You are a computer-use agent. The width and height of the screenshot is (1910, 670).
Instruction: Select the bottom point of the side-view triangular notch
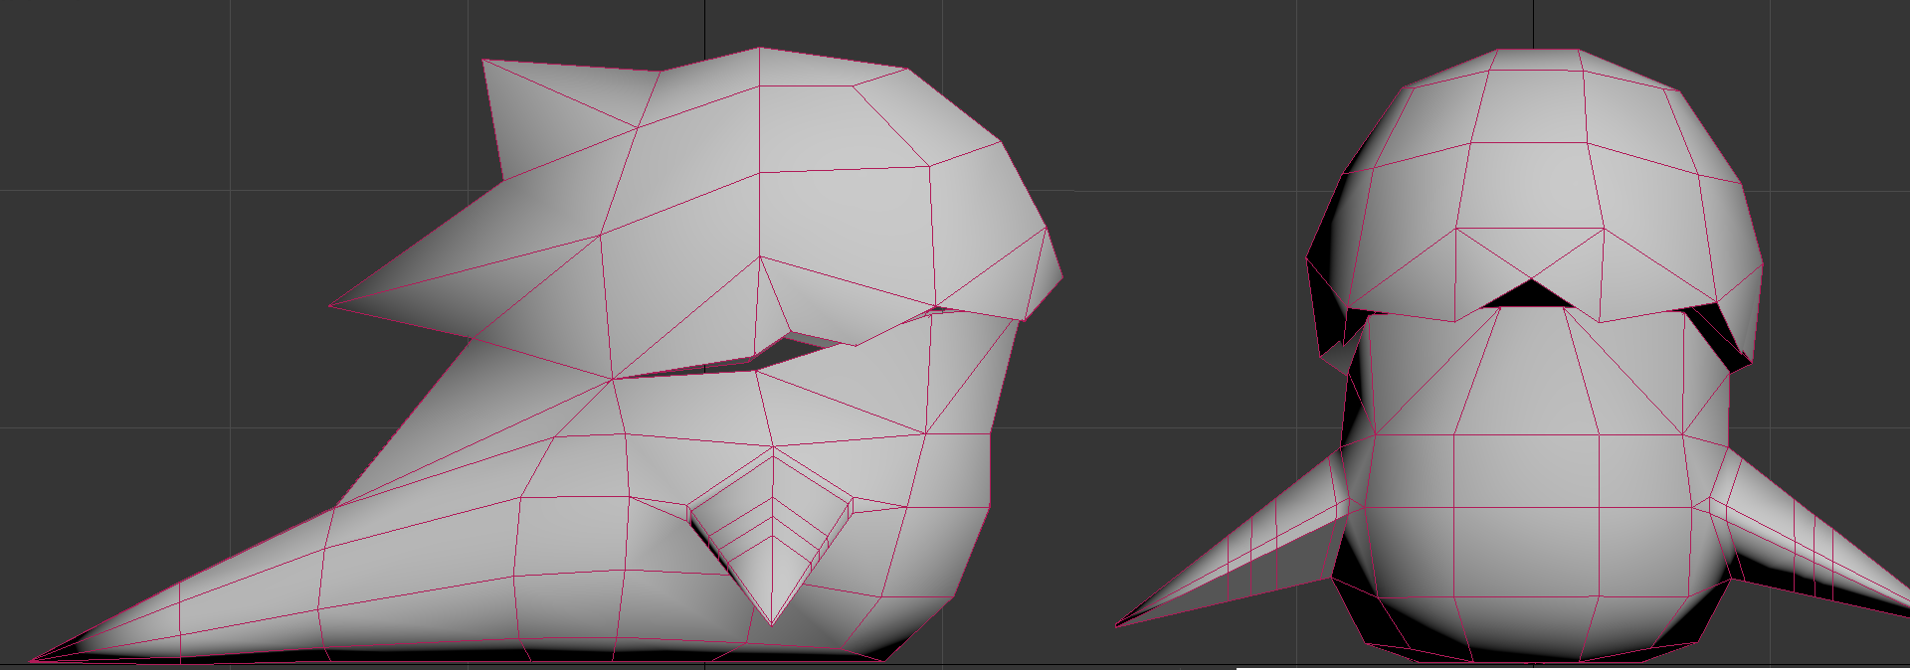772,624
